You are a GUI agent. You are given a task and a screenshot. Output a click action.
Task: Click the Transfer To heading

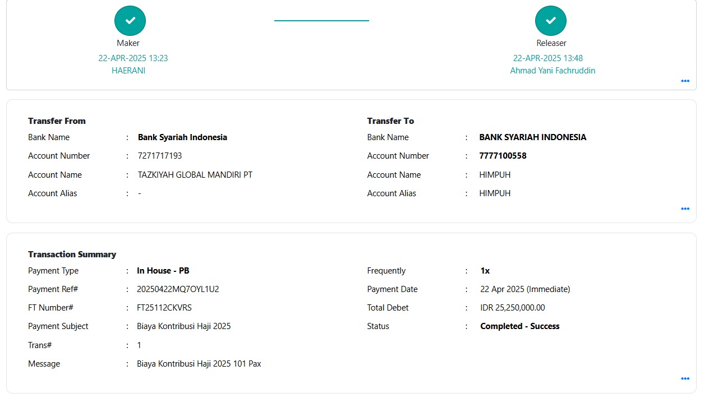390,121
